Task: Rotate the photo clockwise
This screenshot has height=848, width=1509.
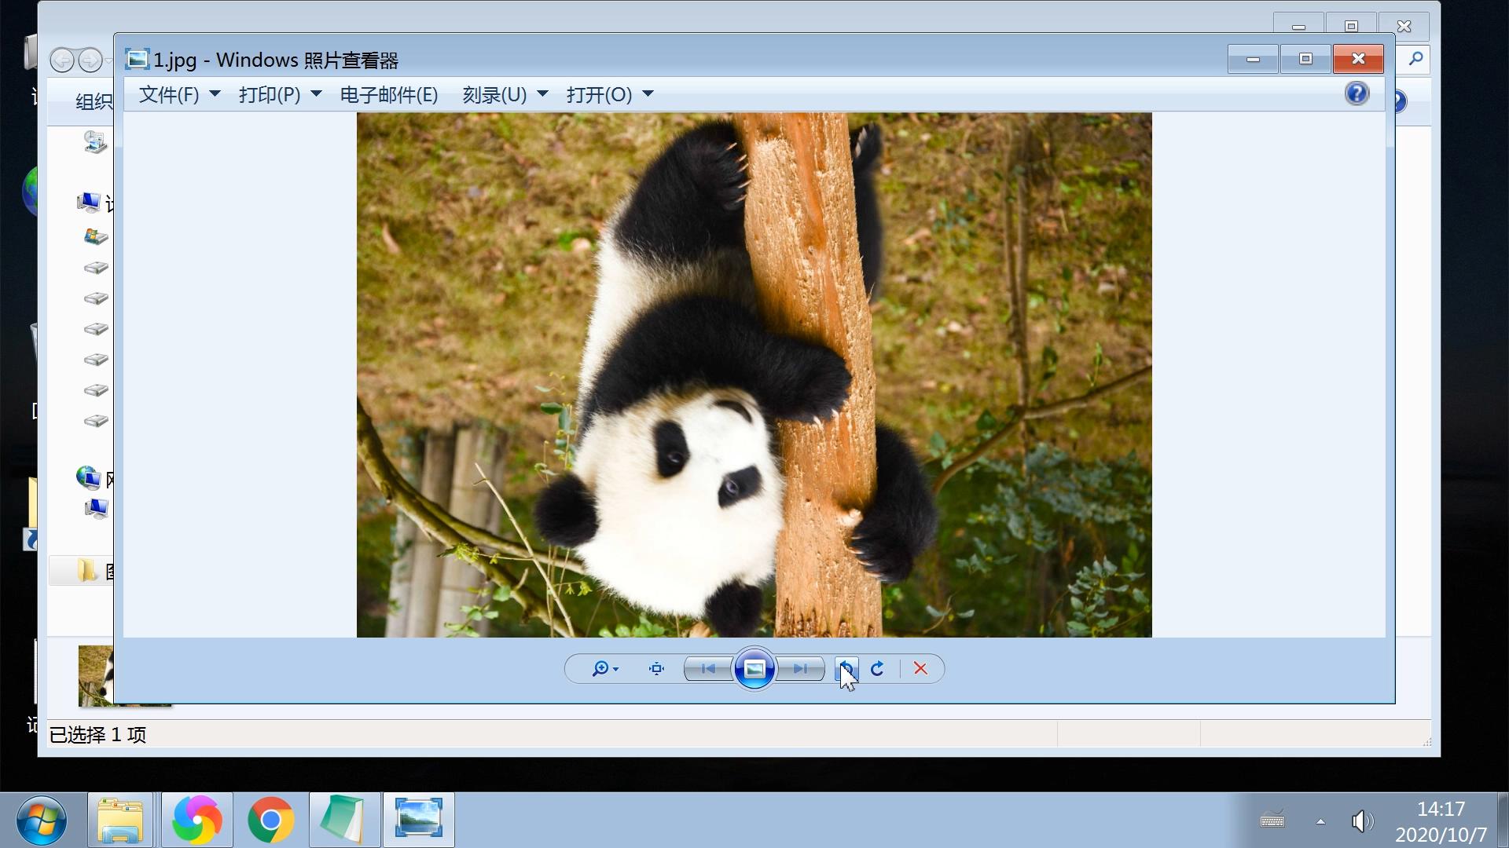Action: pos(877,668)
